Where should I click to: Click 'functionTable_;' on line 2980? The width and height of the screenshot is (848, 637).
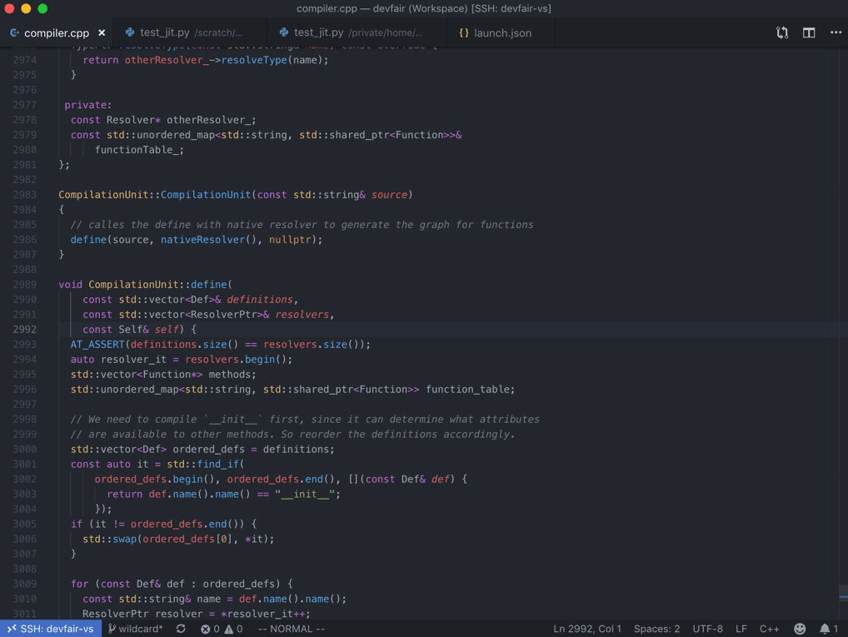pyautogui.click(x=140, y=150)
